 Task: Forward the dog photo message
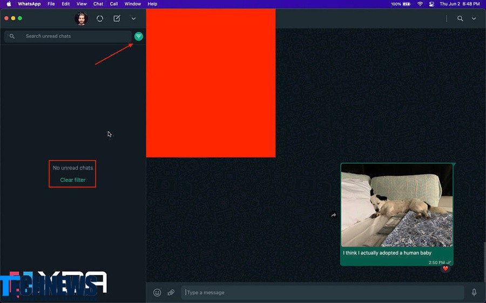pyautogui.click(x=334, y=215)
